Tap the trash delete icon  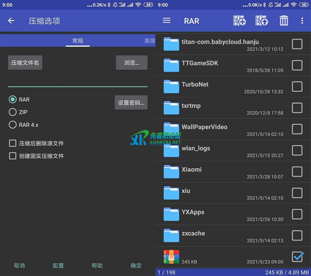[x=284, y=21]
